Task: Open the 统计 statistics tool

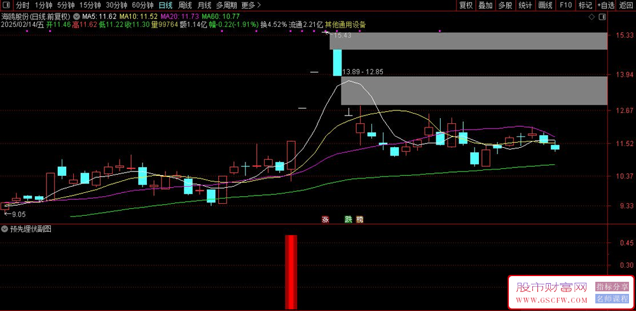Action: click(x=525, y=5)
